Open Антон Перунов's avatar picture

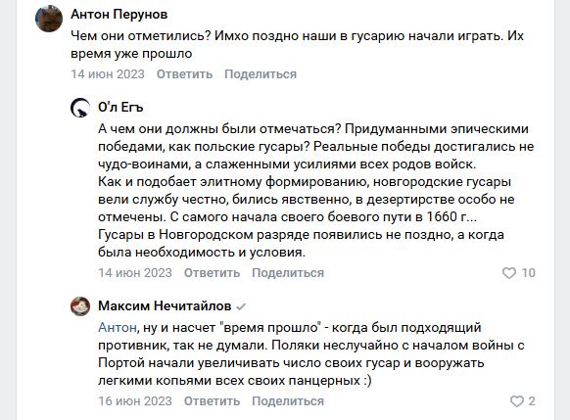click(49, 19)
